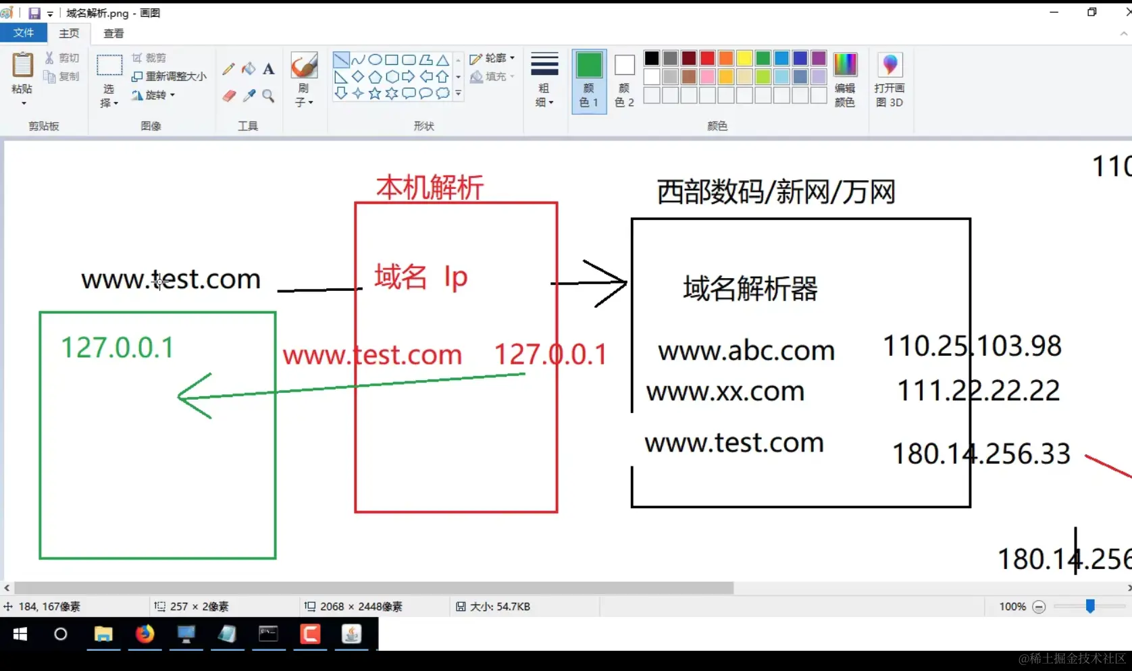Open the 文件 (File) menu
This screenshot has height=671, width=1132.
coord(24,33)
